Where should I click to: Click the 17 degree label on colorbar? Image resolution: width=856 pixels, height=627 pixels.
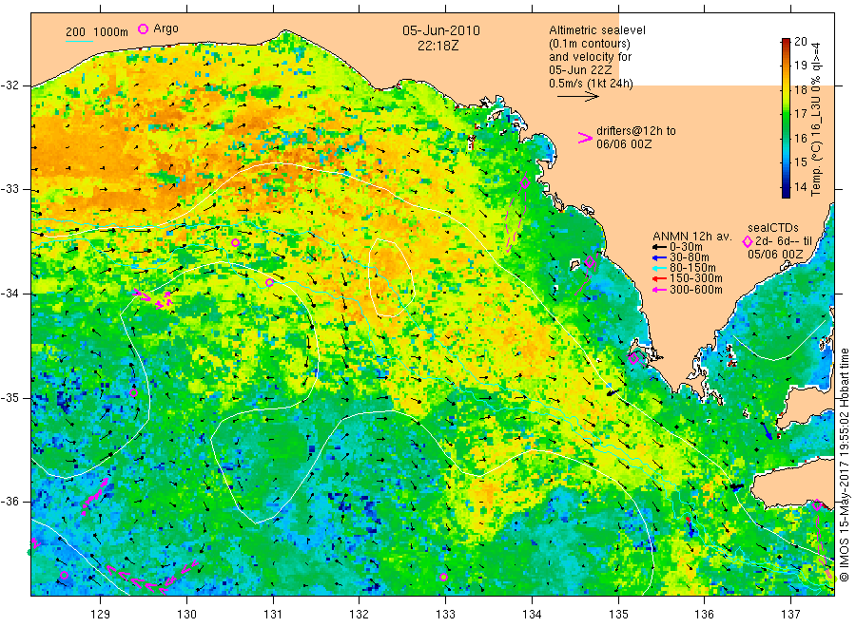point(801,113)
